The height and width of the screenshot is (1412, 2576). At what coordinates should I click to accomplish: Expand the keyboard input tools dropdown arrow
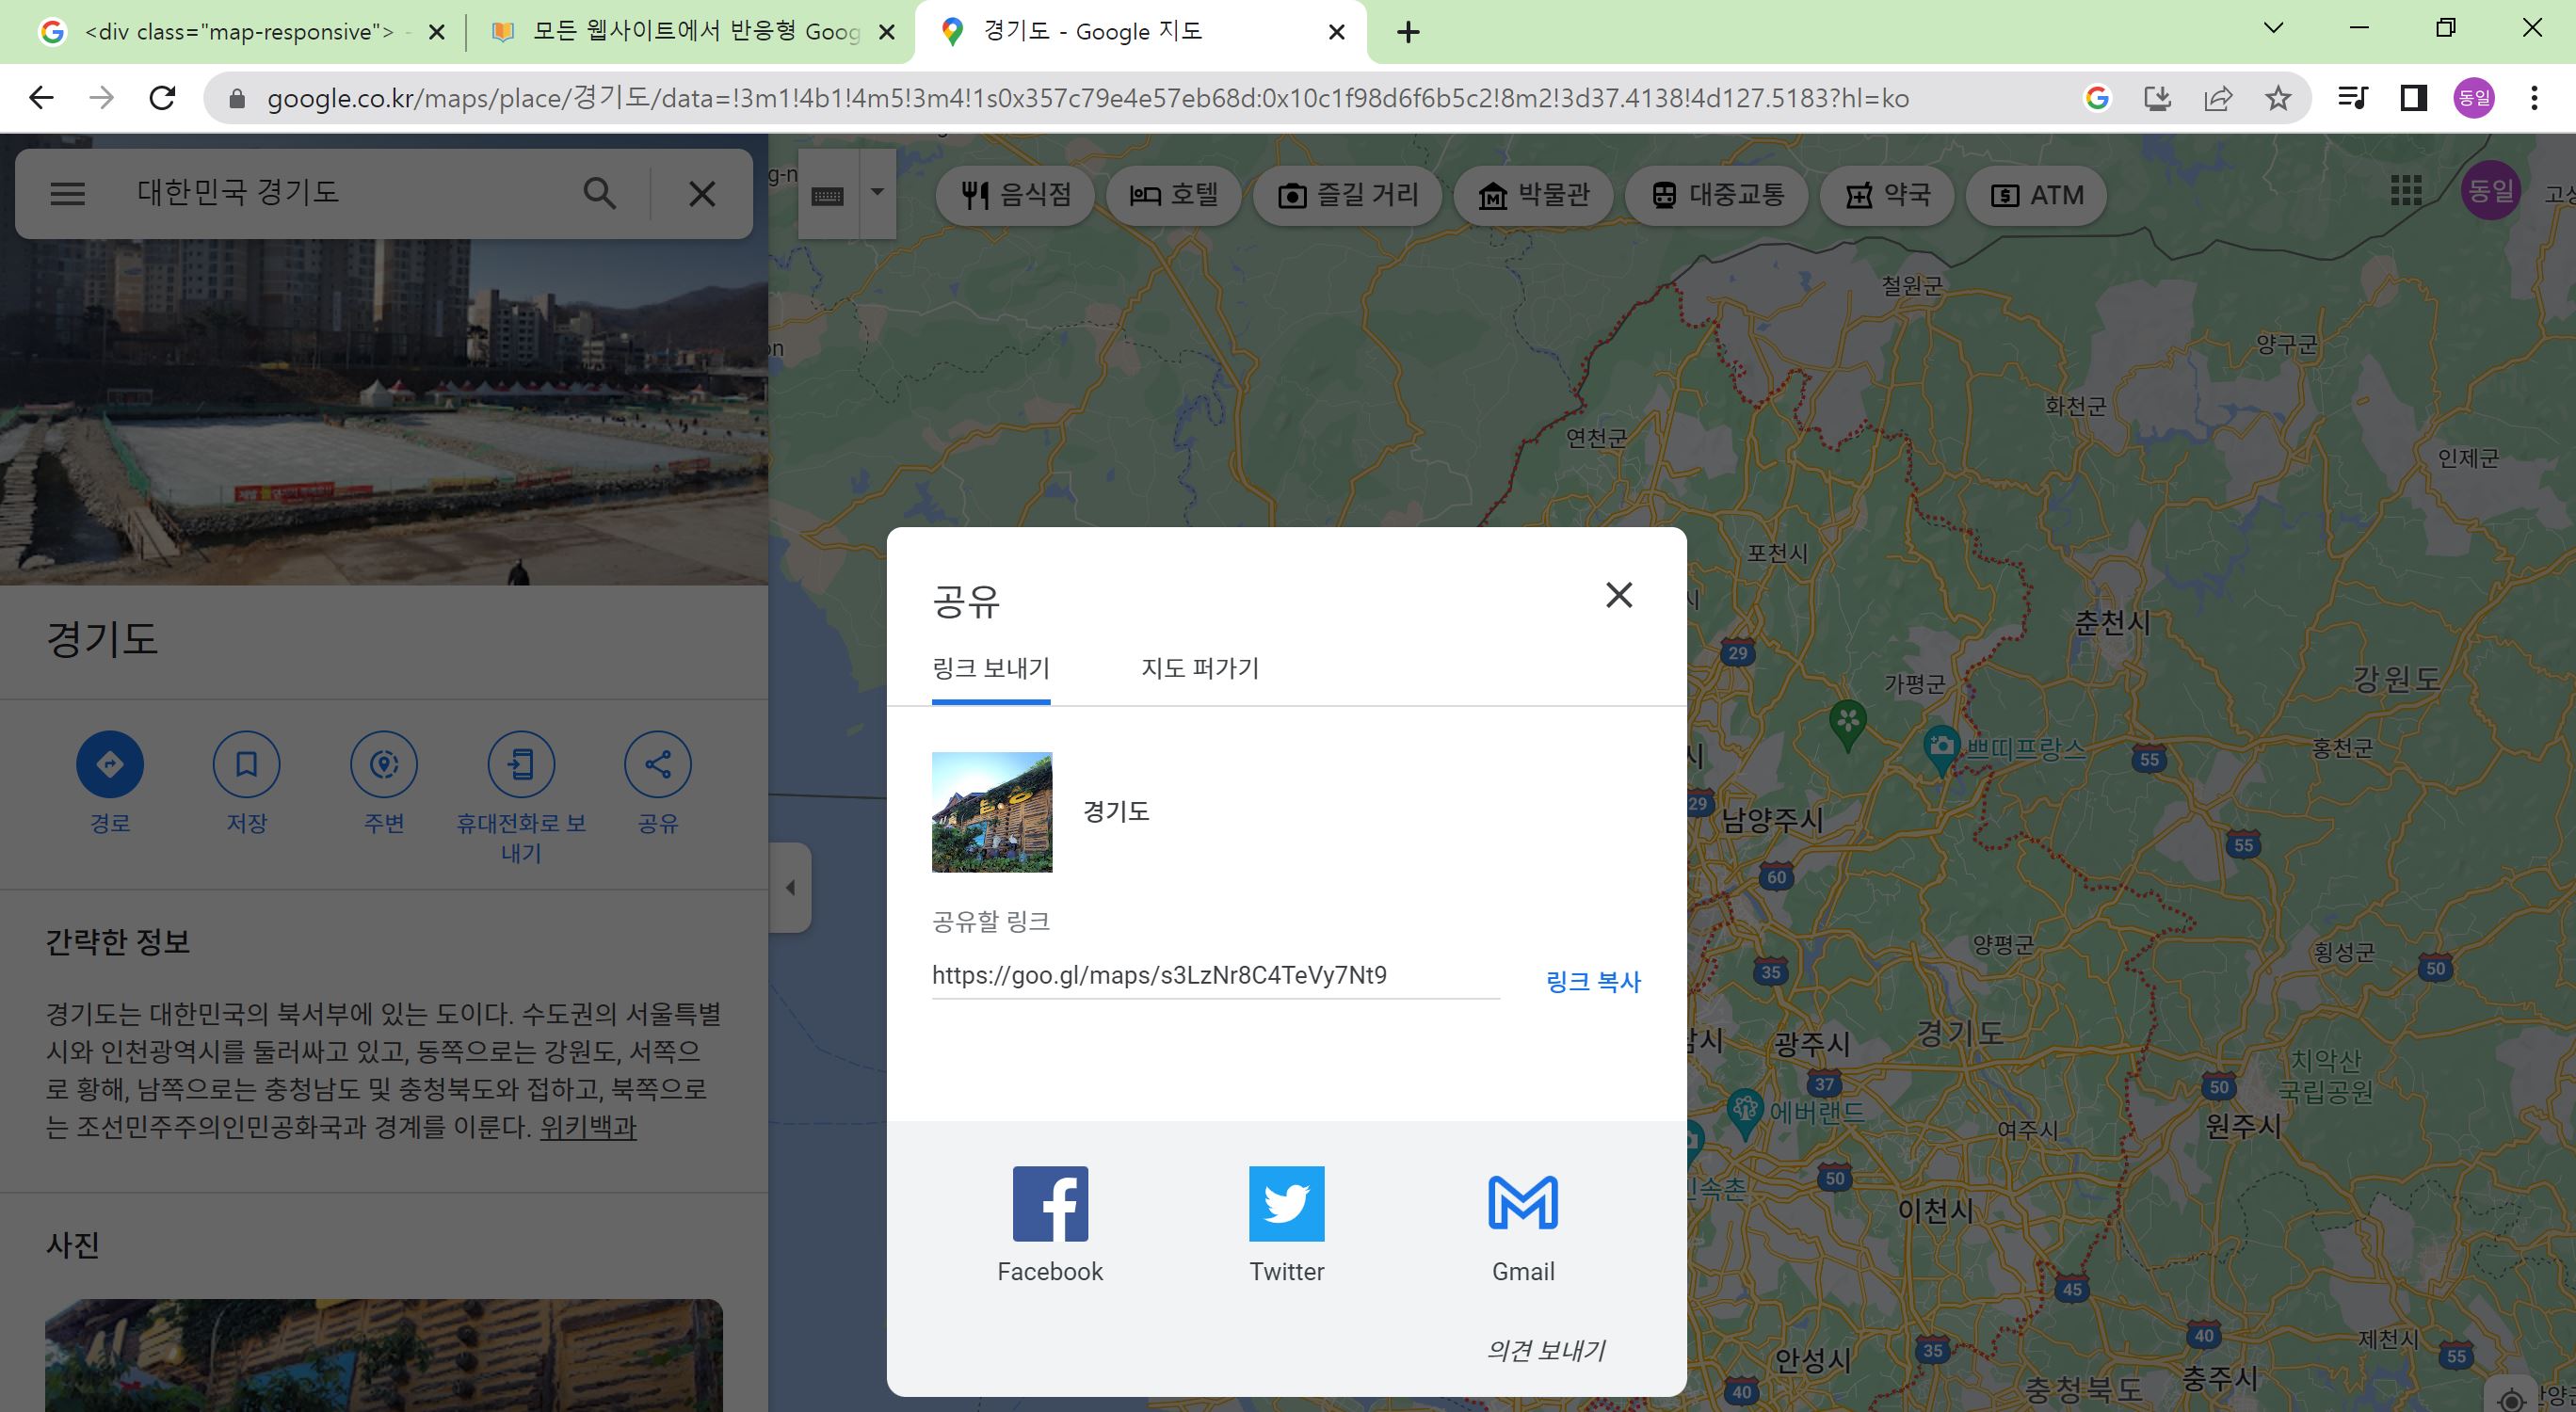click(x=877, y=192)
